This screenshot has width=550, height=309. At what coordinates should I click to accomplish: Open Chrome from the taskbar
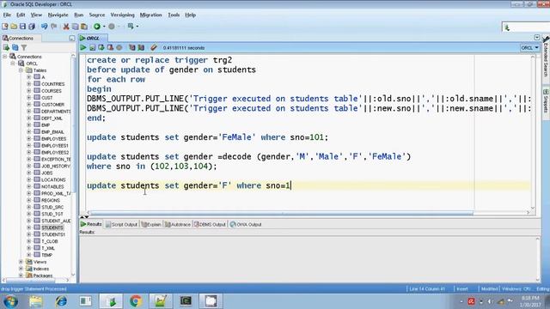coord(136,301)
